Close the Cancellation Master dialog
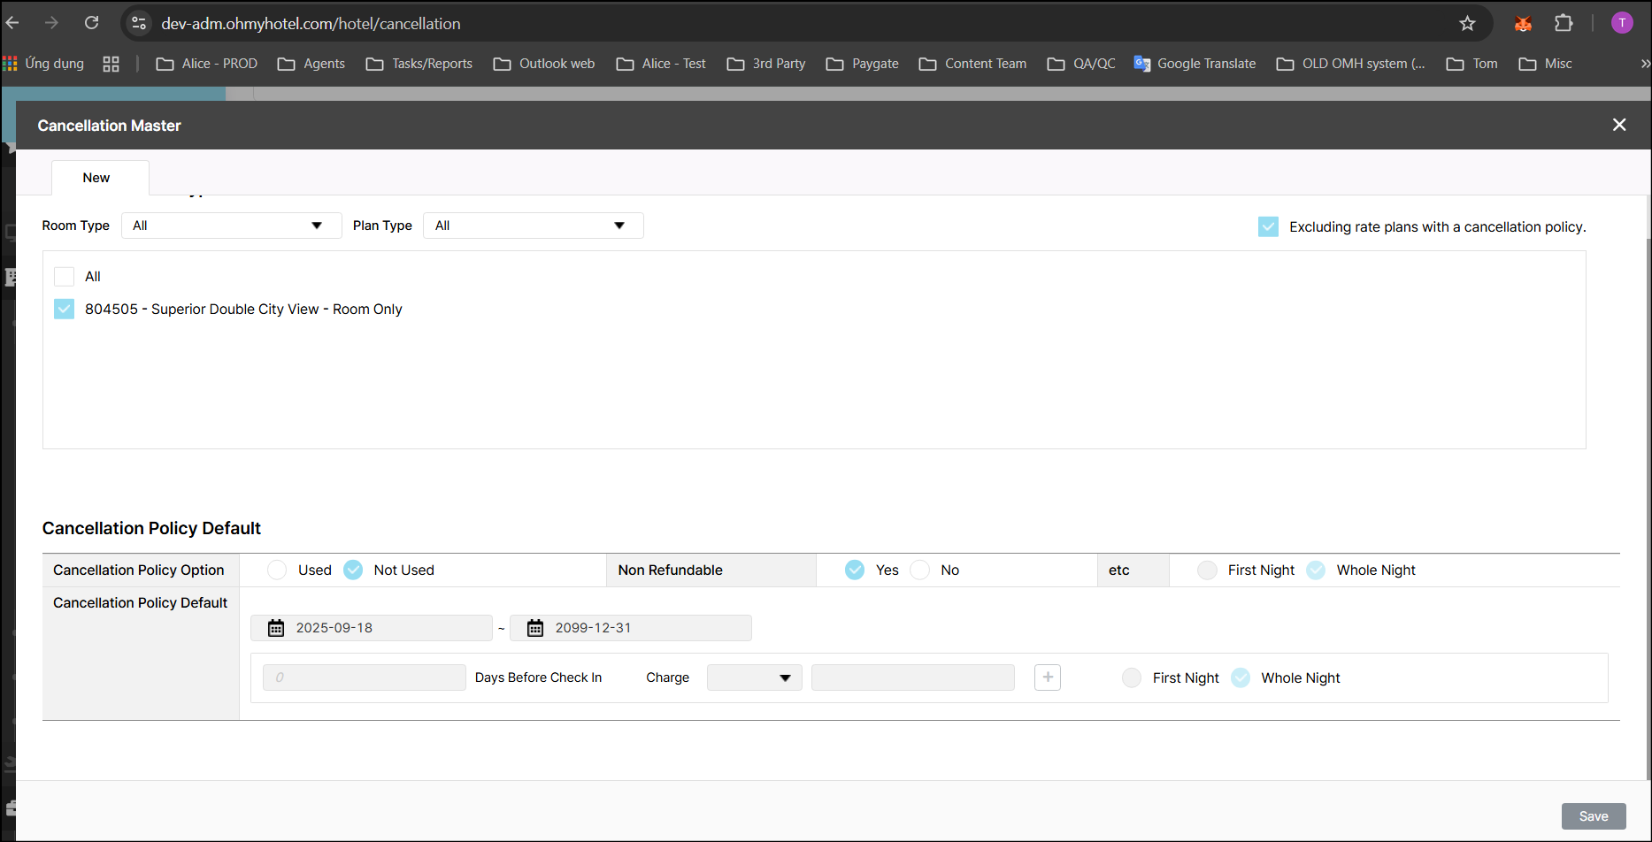Screen dimensions: 1652x842 (x=1619, y=125)
